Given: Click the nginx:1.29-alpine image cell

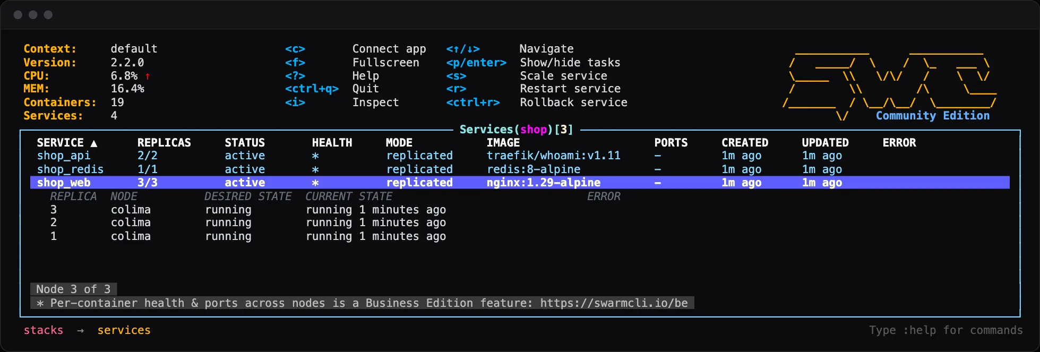Looking at the screenshot, I should point(544,183).
